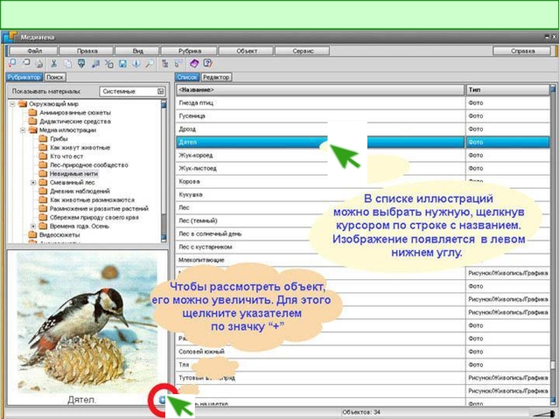Open the "Сервис" menu button
This screenshot has height=419, width=559.
(302, 51)
